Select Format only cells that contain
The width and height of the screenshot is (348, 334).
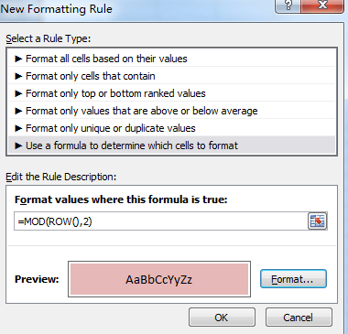[x=171, y=76]
